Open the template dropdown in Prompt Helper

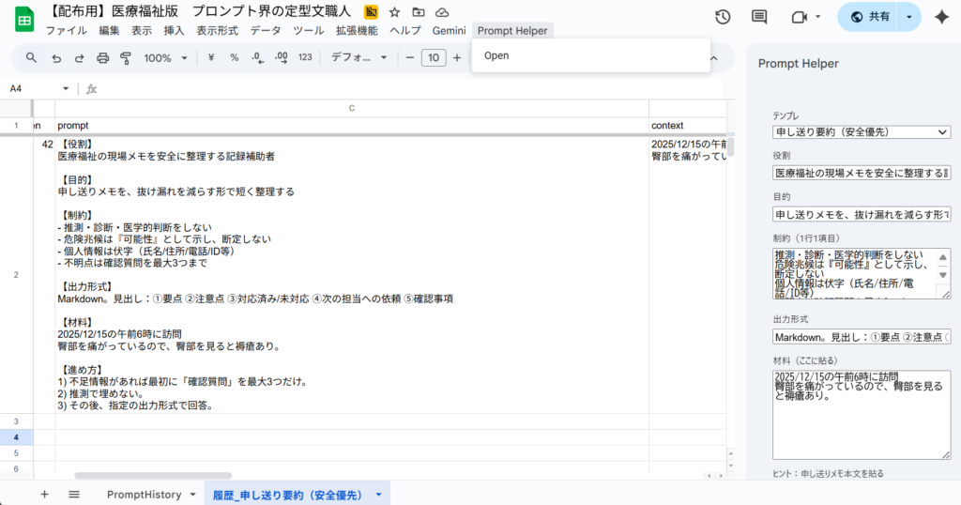point(861,132)
